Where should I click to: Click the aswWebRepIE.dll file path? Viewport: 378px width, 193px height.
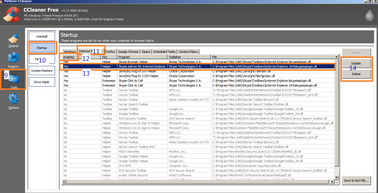tap(251, 175)
